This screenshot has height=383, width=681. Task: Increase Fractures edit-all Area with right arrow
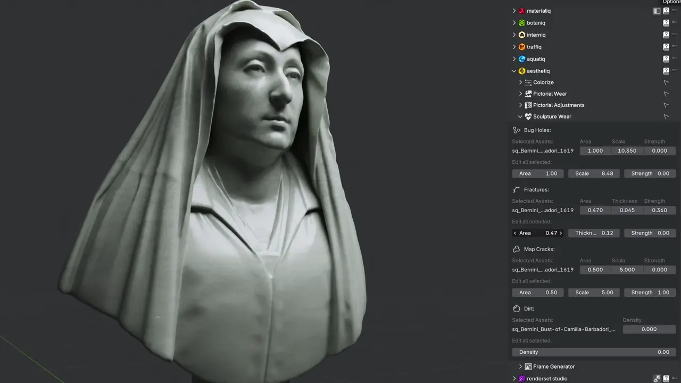(561, 233)
